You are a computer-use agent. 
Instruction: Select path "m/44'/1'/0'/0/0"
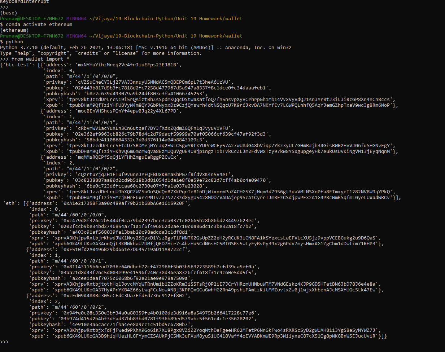91,76
